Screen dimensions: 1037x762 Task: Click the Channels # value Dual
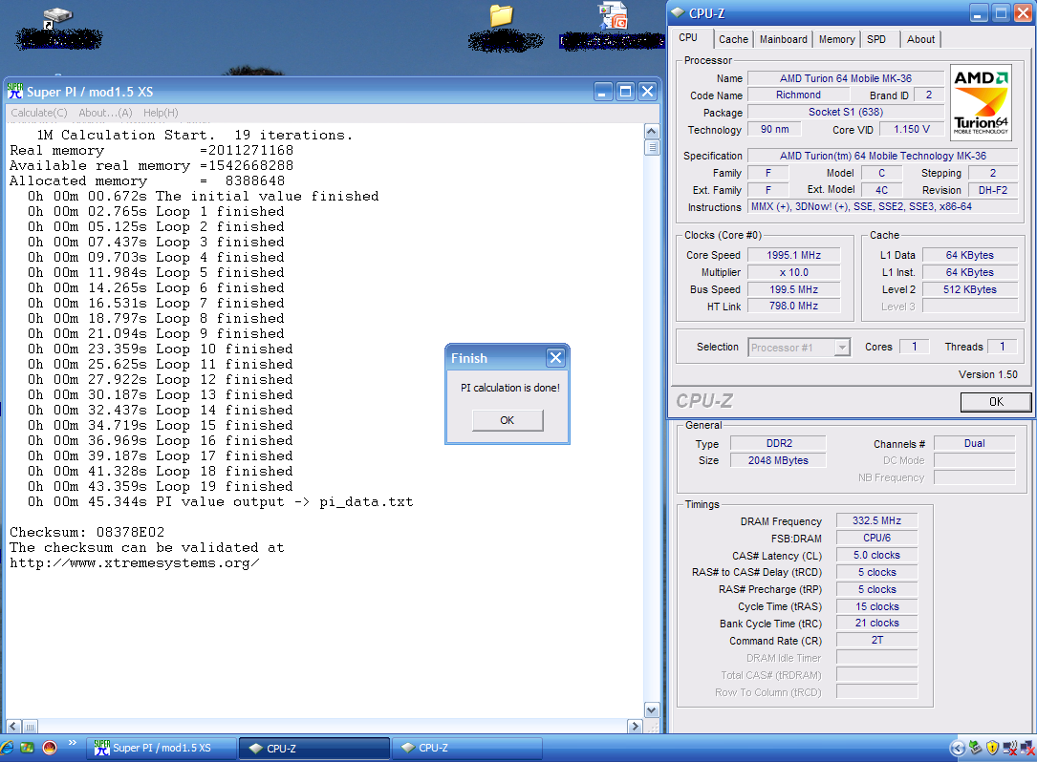click(x=974, y=443)
